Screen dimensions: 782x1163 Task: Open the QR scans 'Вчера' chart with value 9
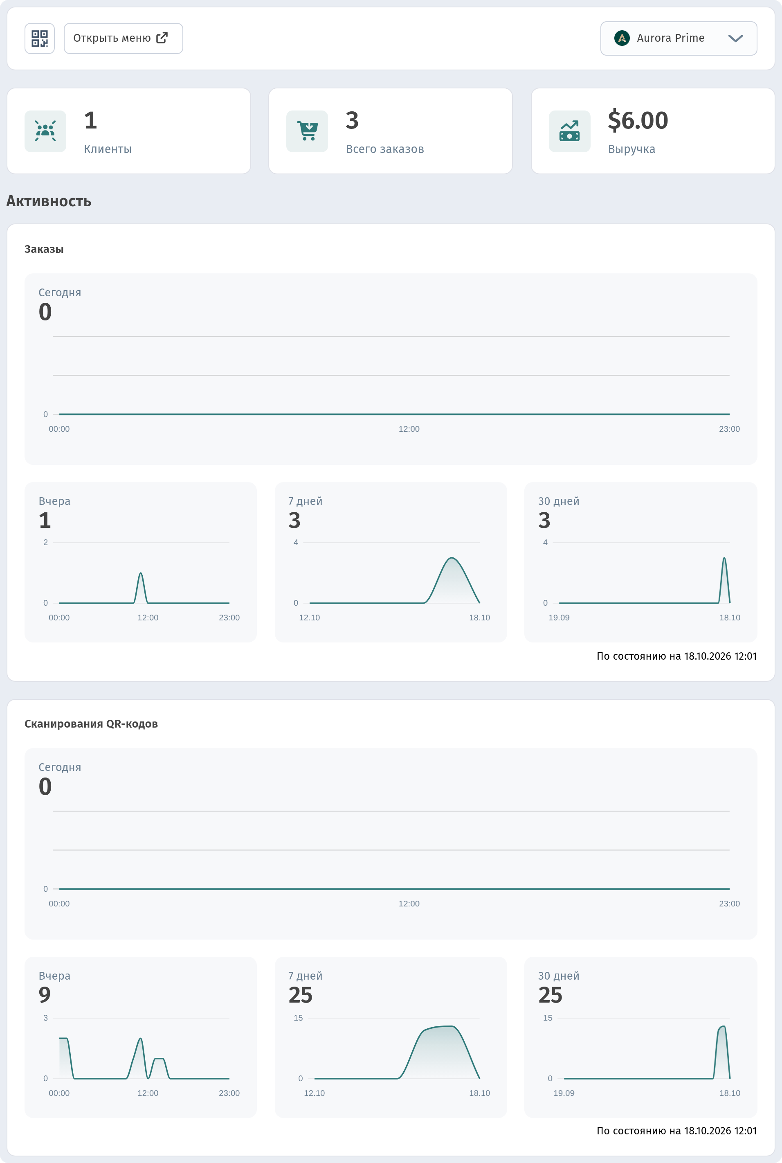point(141,1037)
